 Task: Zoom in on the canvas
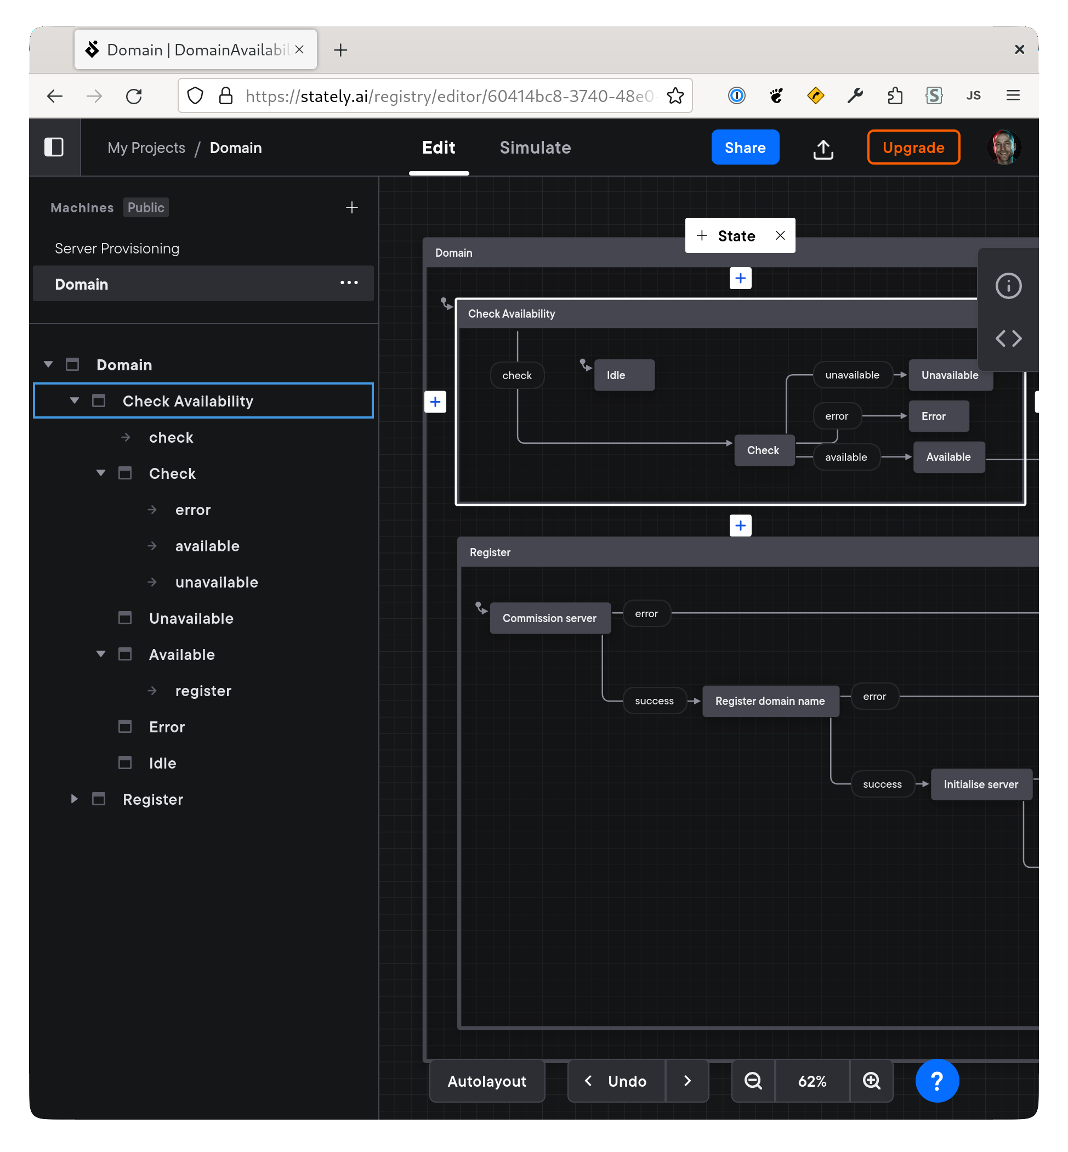tap(872, 1080)
